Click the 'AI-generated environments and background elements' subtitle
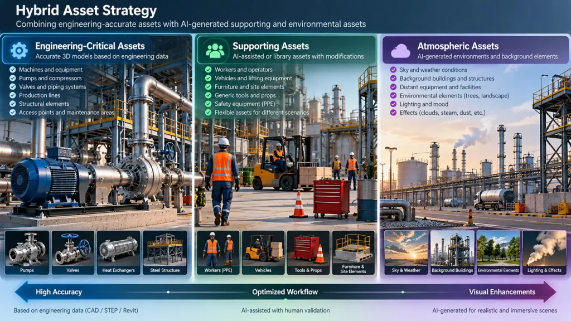 click(x=487, y=56)
